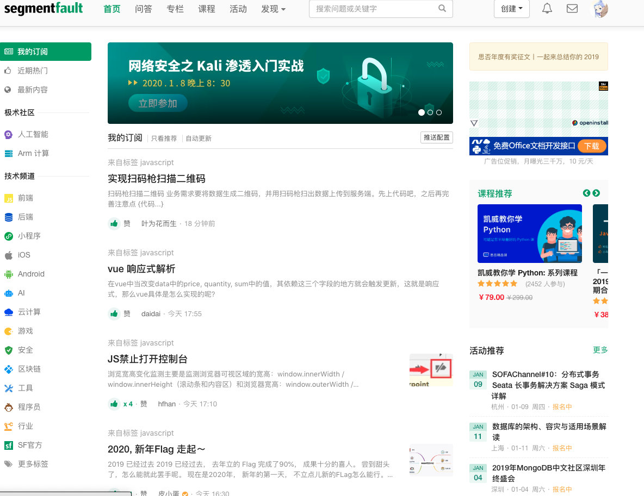The width and height of the screenshot is (644, 496).
Task: Click the 程序员 channel icon
Action: (8, 407)
